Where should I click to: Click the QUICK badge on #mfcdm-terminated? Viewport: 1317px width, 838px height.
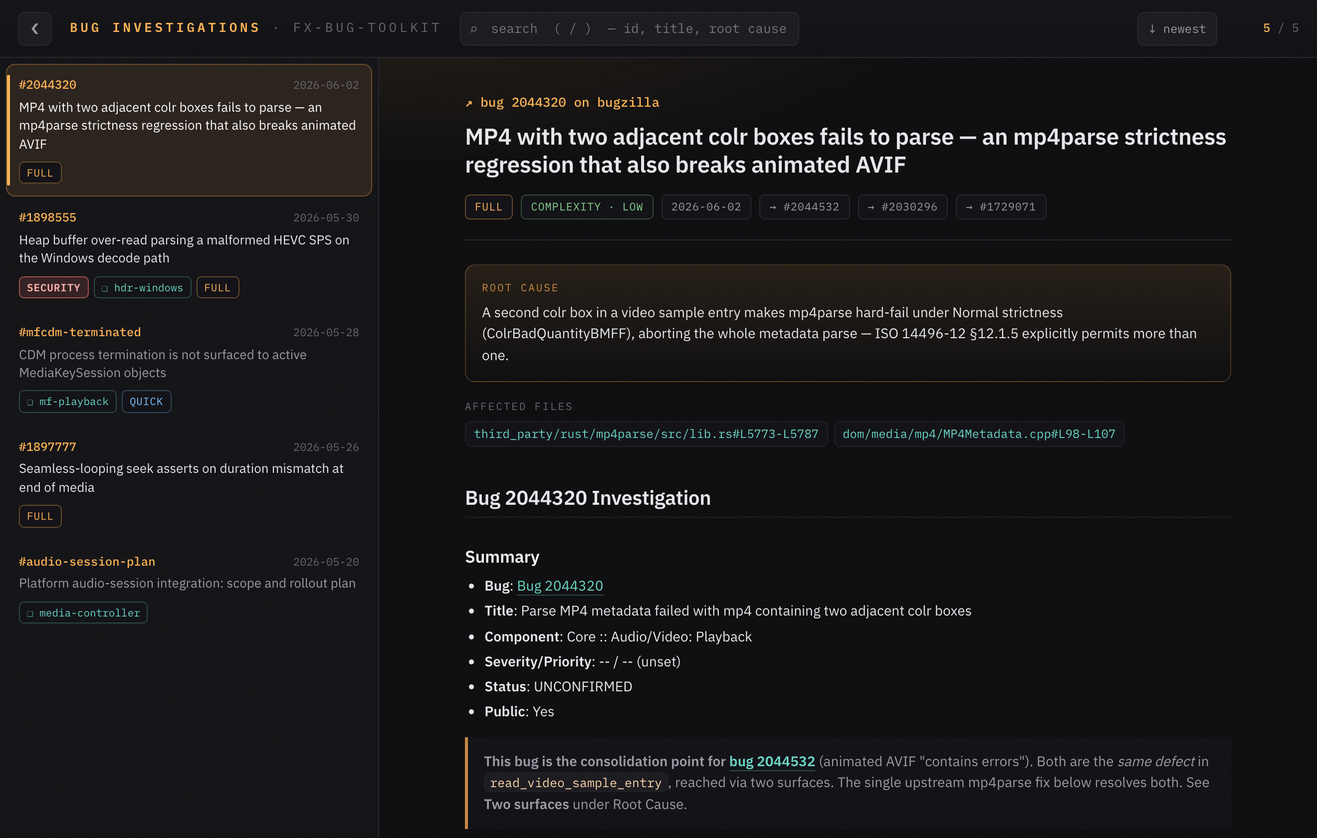[x=146, y=402]
